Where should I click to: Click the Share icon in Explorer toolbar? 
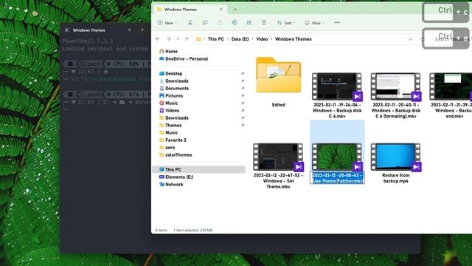(249, 23)
